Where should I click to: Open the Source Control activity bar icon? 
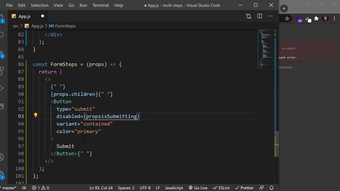2,54
